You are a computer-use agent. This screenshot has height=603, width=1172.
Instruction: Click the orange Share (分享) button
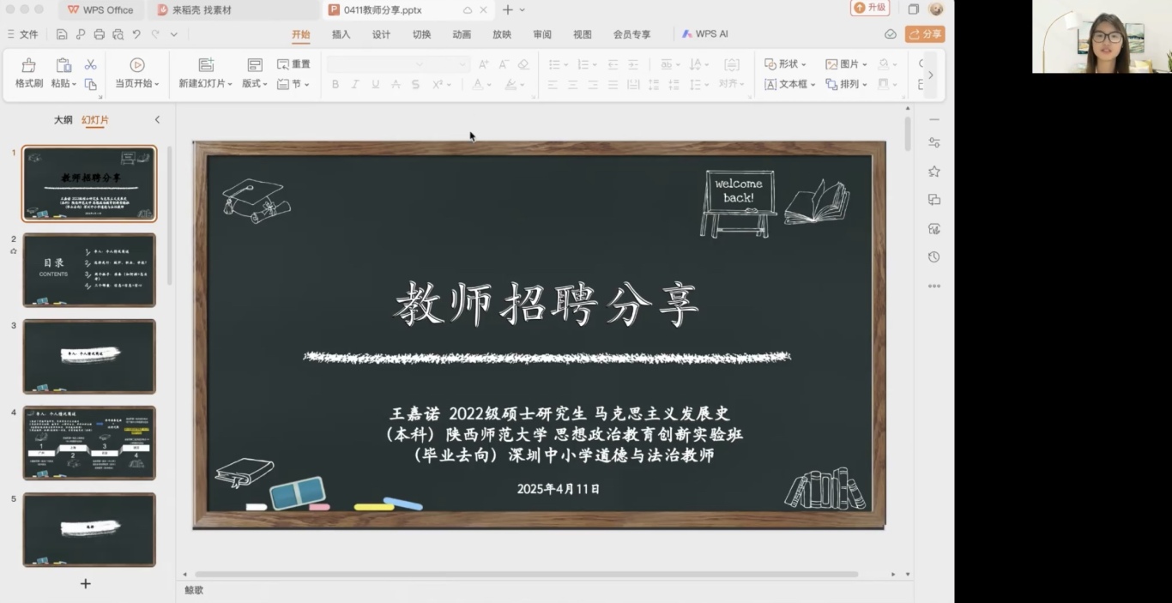925,34
